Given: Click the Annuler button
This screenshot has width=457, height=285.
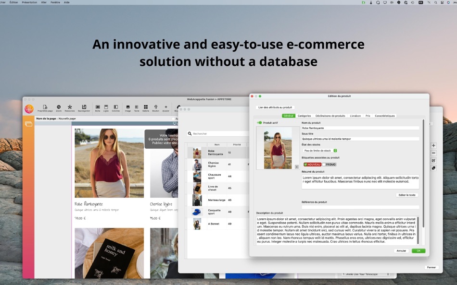Looking at the screenshot, I should tap(401, 250).
